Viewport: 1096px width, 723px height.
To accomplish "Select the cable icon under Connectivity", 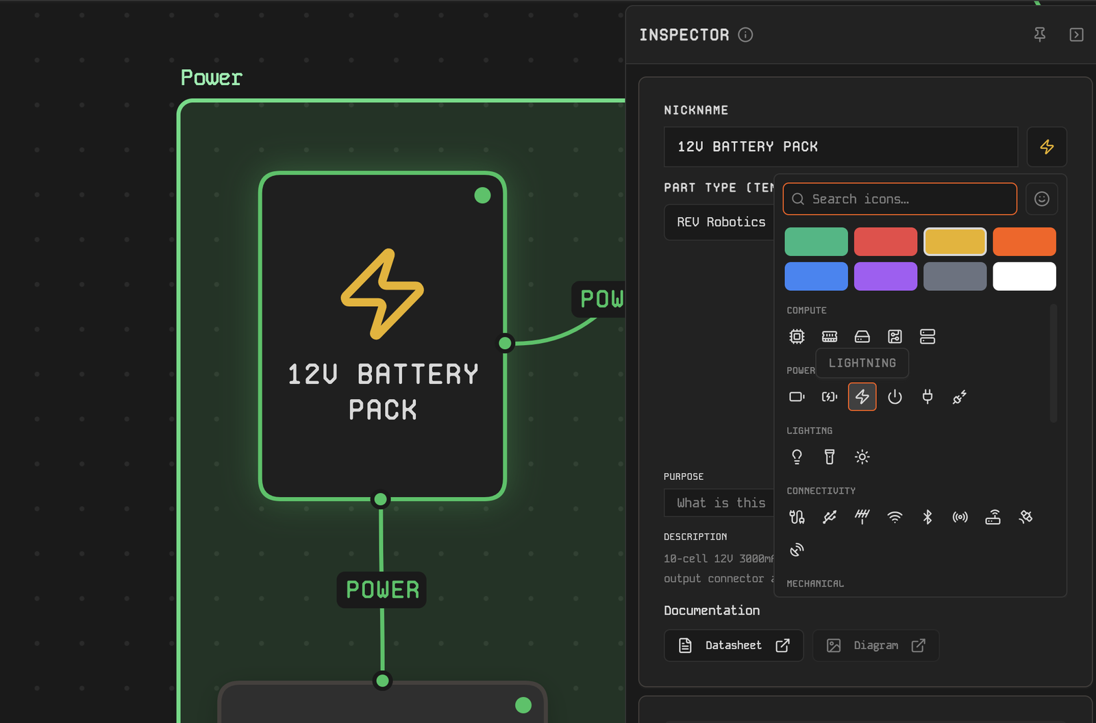I will coord(797,517).
